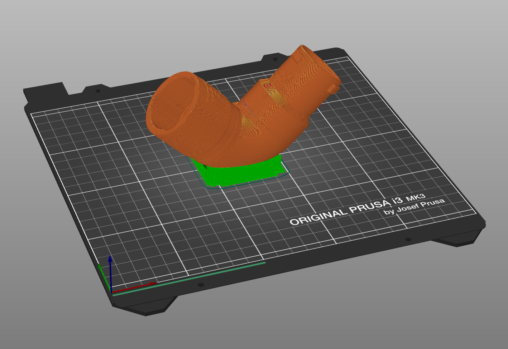Click the blue Z axis arrow at origin

[x=110, y=274]
